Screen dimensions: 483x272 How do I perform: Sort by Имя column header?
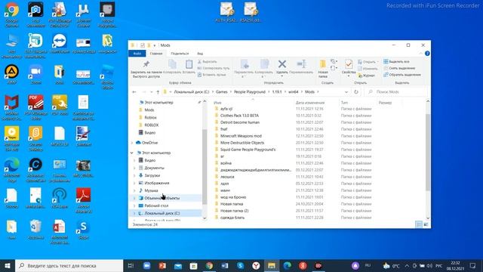[217, 103]
